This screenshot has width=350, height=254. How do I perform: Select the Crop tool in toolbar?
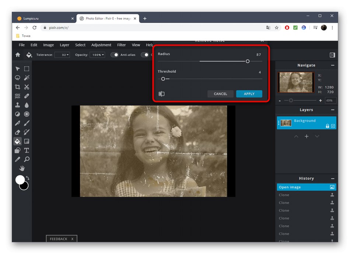[x=17, y=87]
